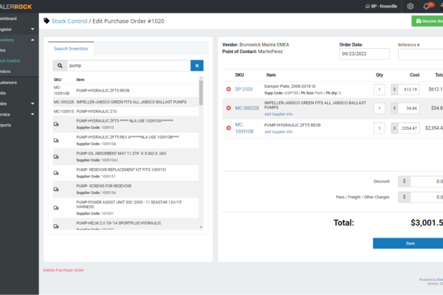The width and height of the screenshot is (443, 295).
Task: Expand the Register sidebar menu arrow
Action: coord(32,29)
